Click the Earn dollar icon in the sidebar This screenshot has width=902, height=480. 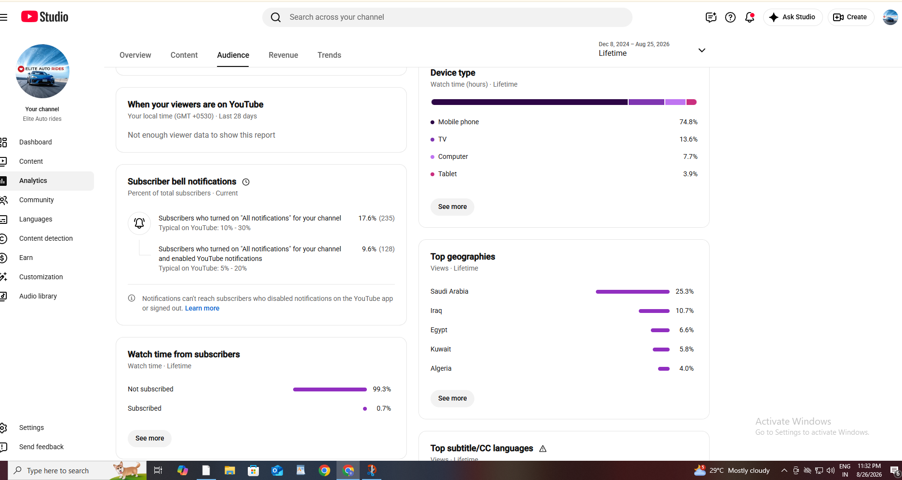[3, 258]
